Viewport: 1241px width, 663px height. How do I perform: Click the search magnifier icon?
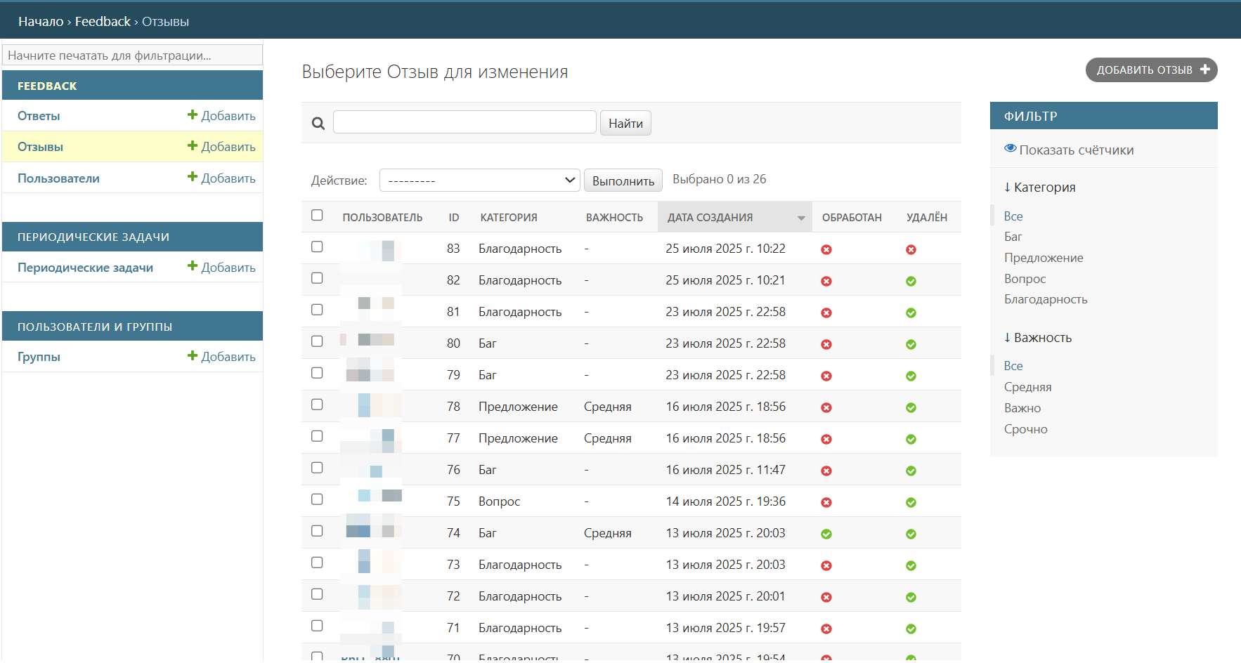pyautogui.click(x=318, y=124)
